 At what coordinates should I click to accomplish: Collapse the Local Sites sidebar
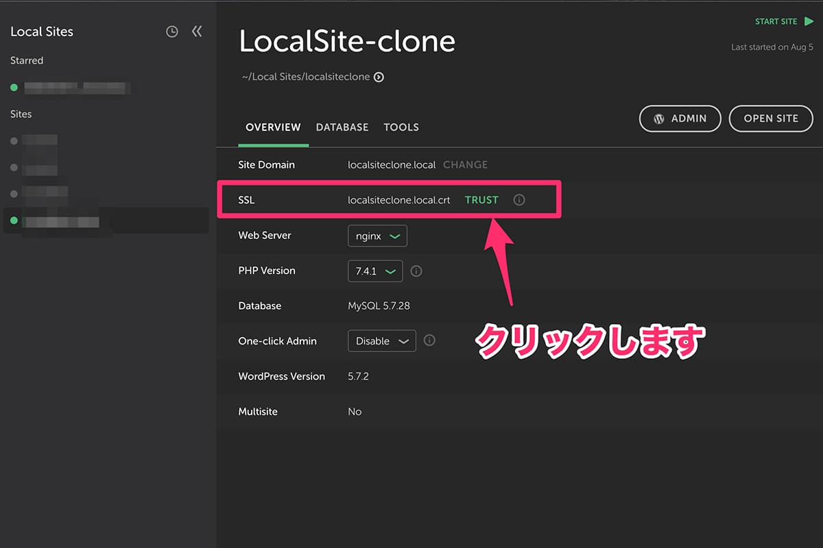click(x=197, y=32)
